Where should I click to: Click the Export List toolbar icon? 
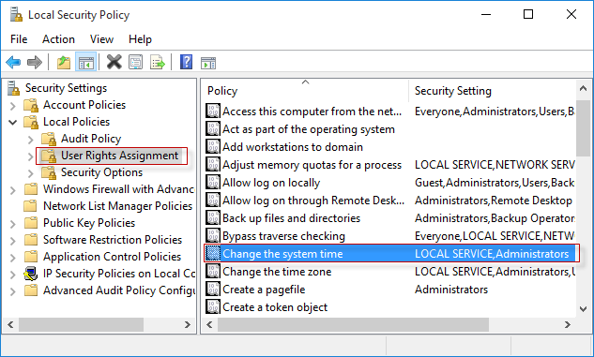[158, 62]
